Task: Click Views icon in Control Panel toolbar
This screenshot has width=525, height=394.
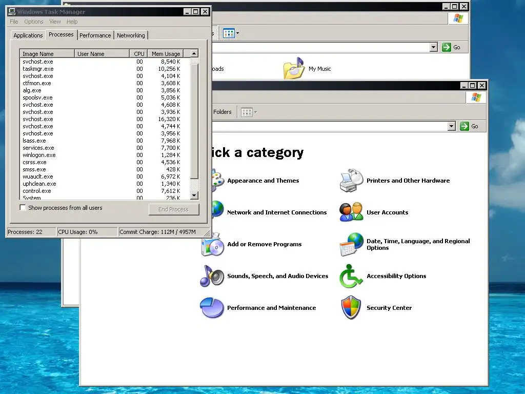Action: [x=247, y=112]
